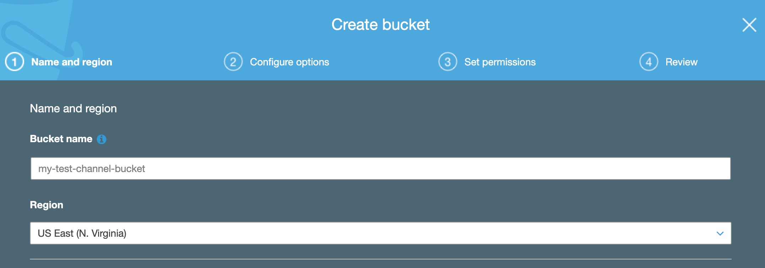Click the my-test-channel-bucket placeholder text
Viewport: 765px width, 268px height.
tap(92, 168)
